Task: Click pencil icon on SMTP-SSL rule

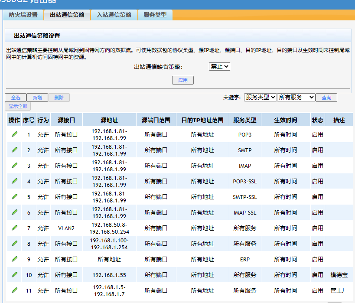Action: 14,197
